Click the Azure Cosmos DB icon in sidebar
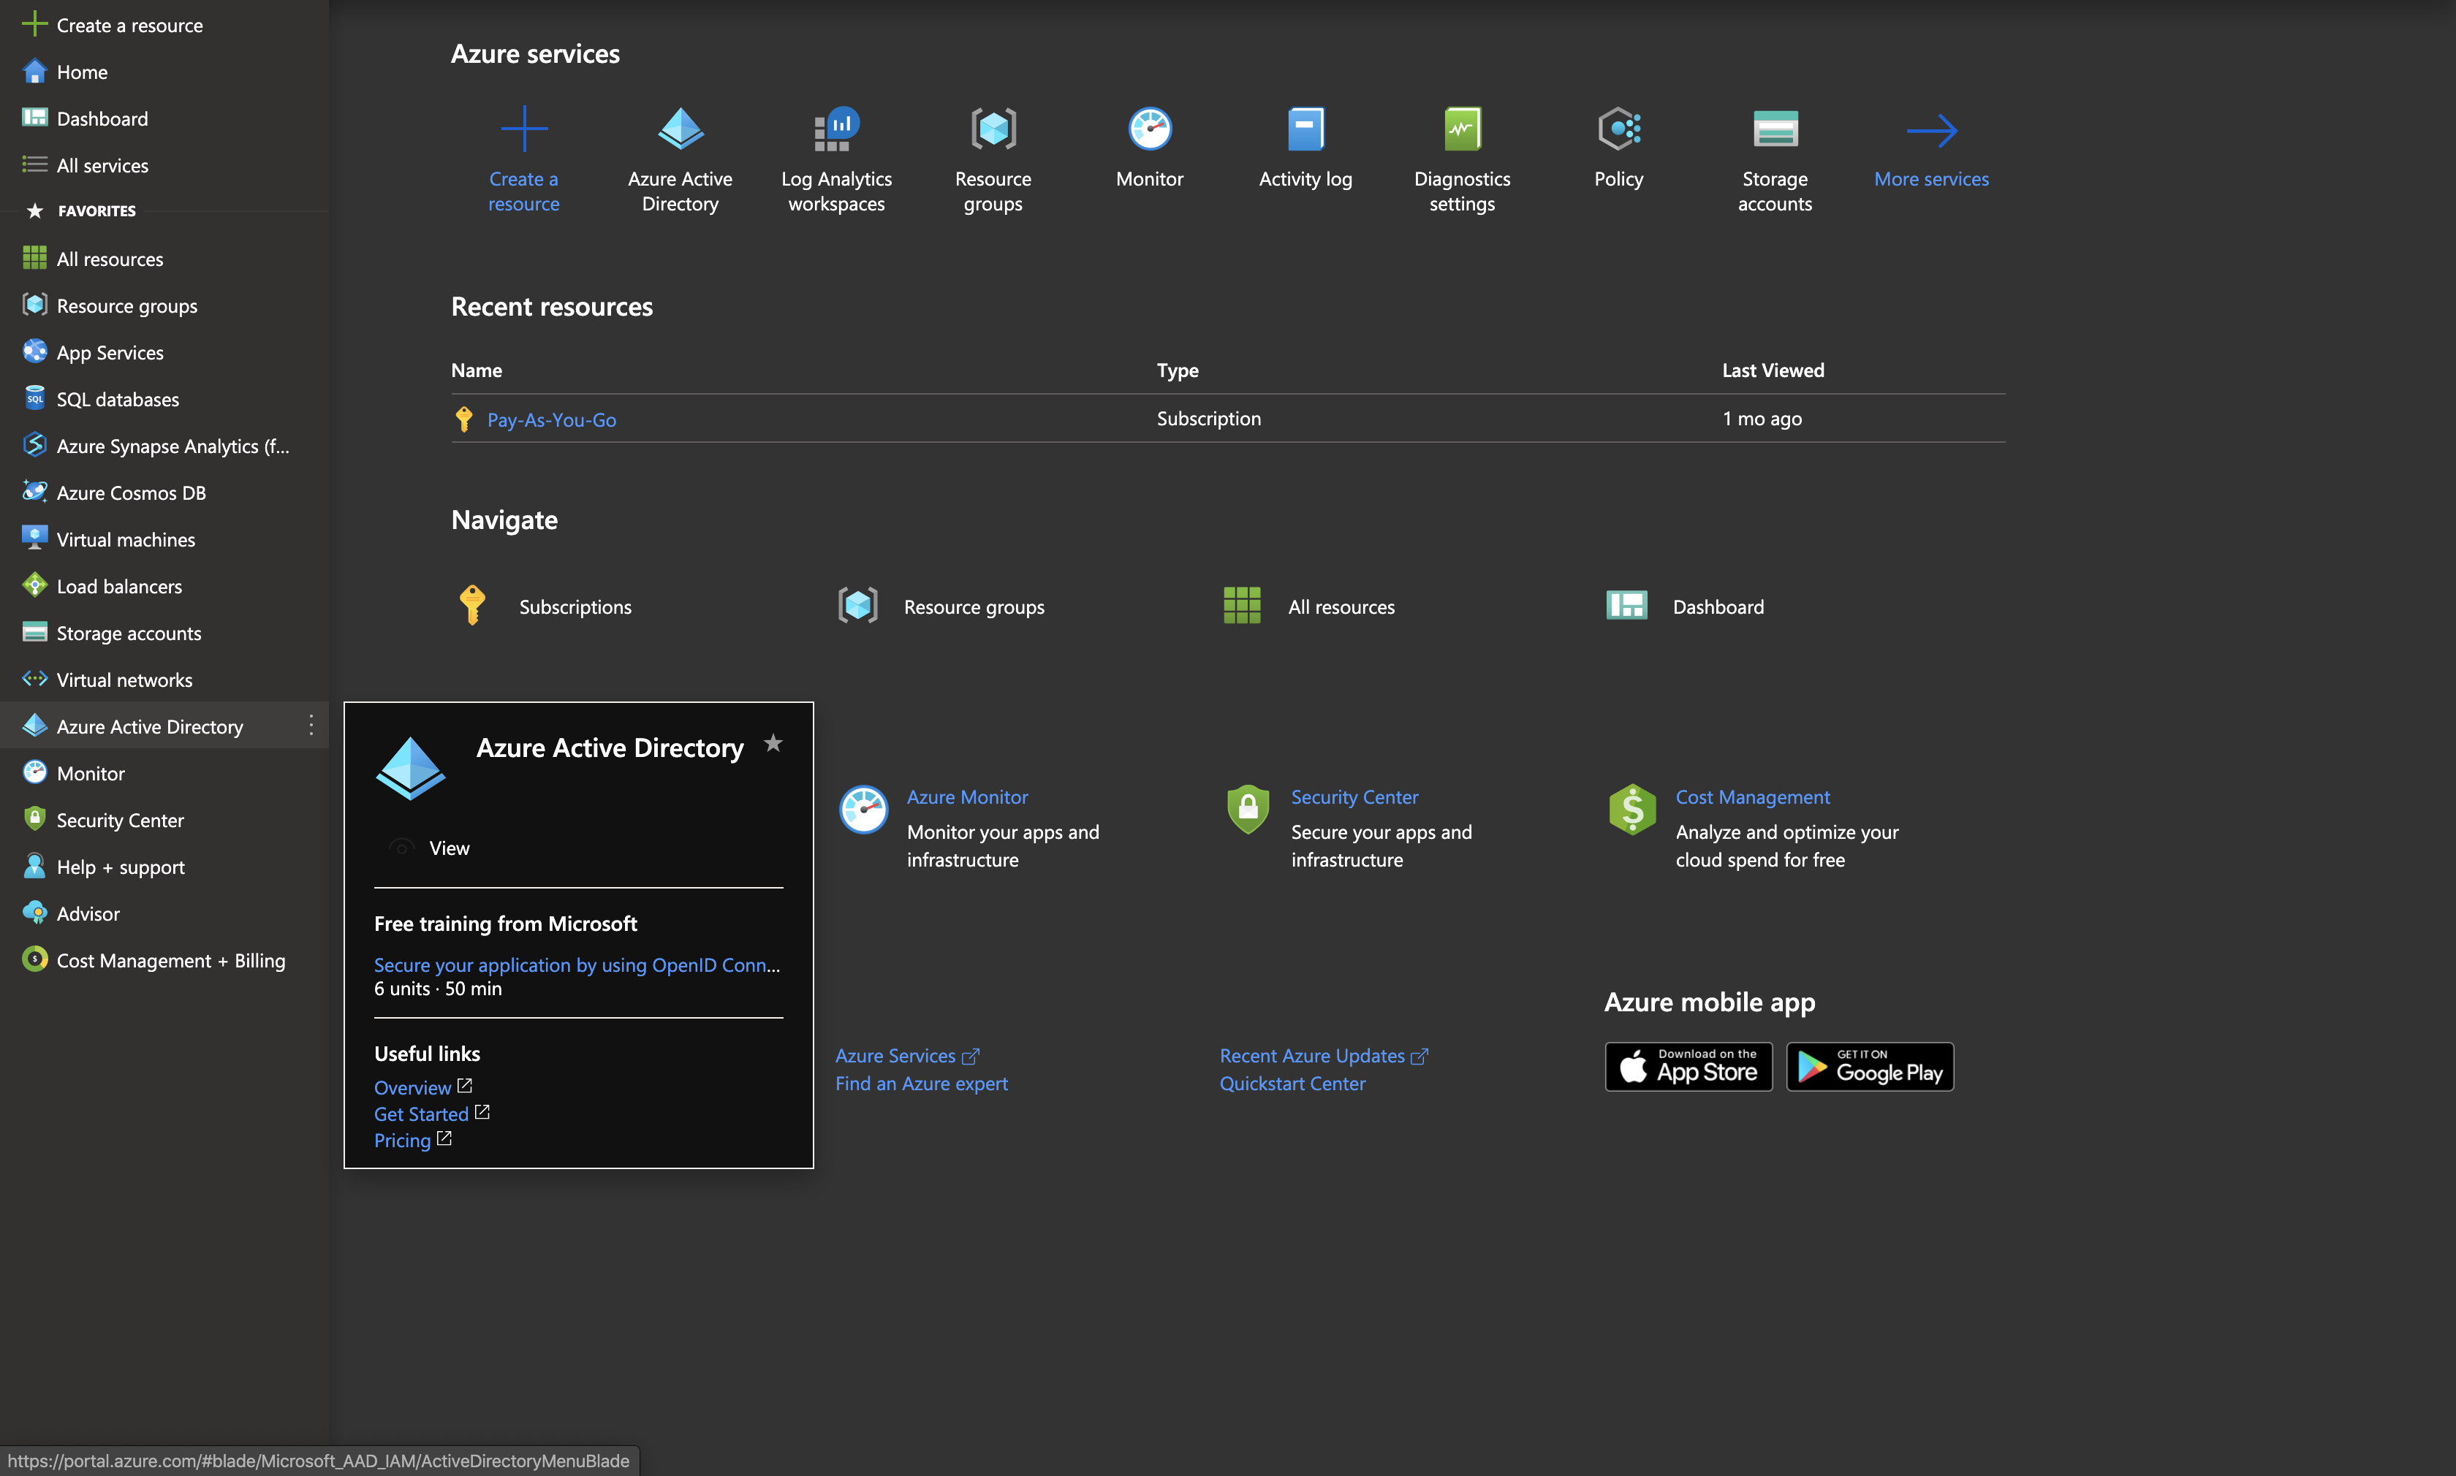The width and height of the screenshot is (2456, 1476). point(35,492)
